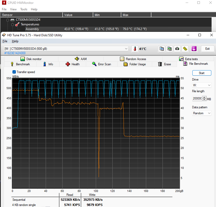
Task: Click the File Benchmark tab icon
Action: pyautogui.click(x=185, y=64)
